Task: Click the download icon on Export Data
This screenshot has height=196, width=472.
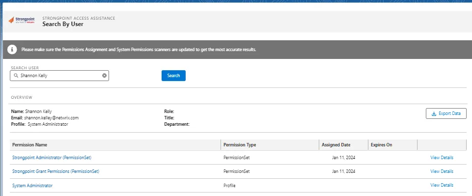Action: (x=434, y=113)
